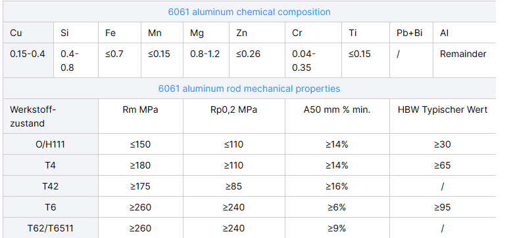Select the T42 row label

[x=51, y=186]
